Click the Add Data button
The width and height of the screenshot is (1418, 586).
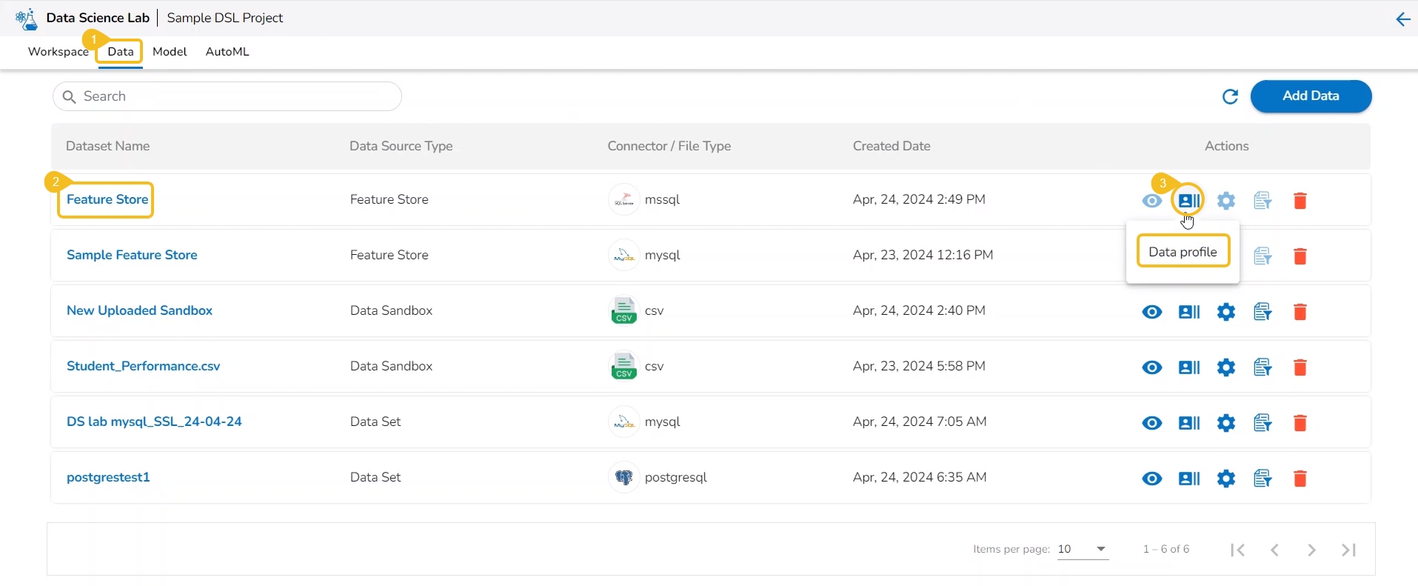pyautogui.click(x=1311, y=96)
